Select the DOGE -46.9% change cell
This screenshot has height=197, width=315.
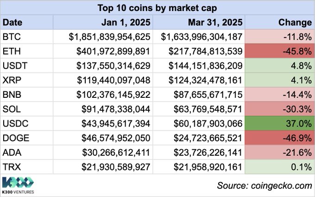279,140
